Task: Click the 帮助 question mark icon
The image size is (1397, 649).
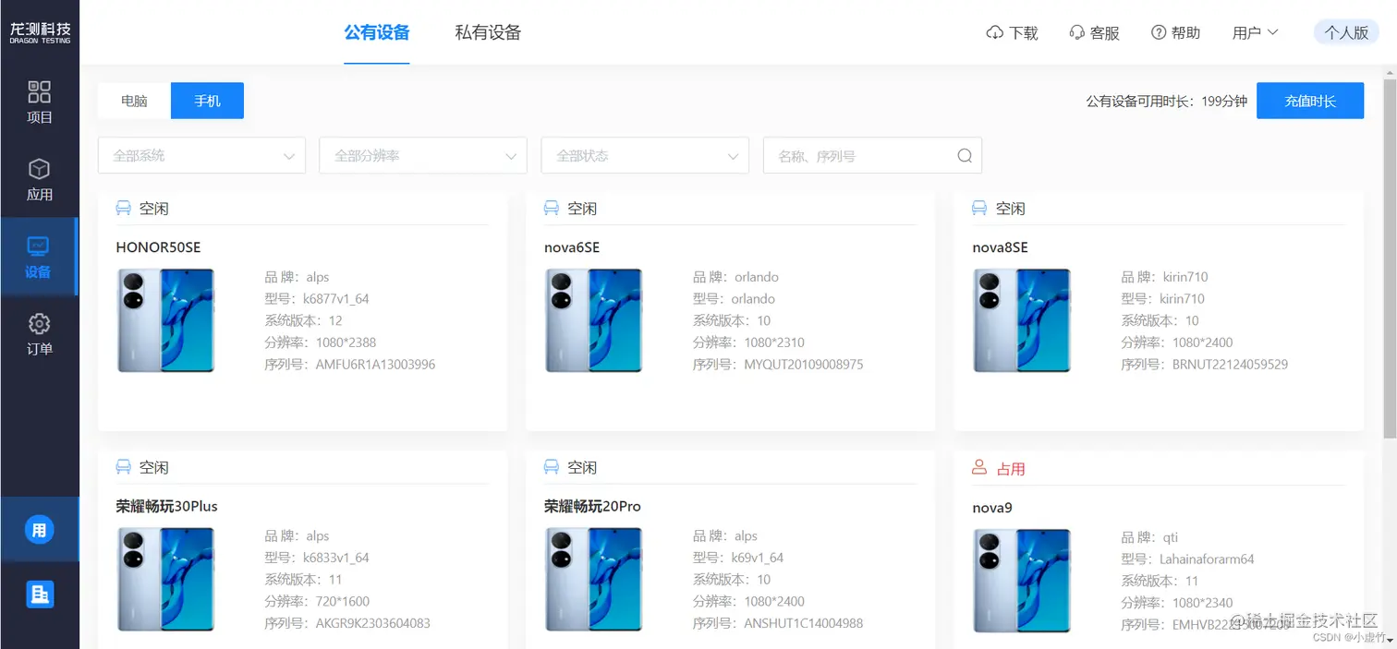Action: point(1159,32)
